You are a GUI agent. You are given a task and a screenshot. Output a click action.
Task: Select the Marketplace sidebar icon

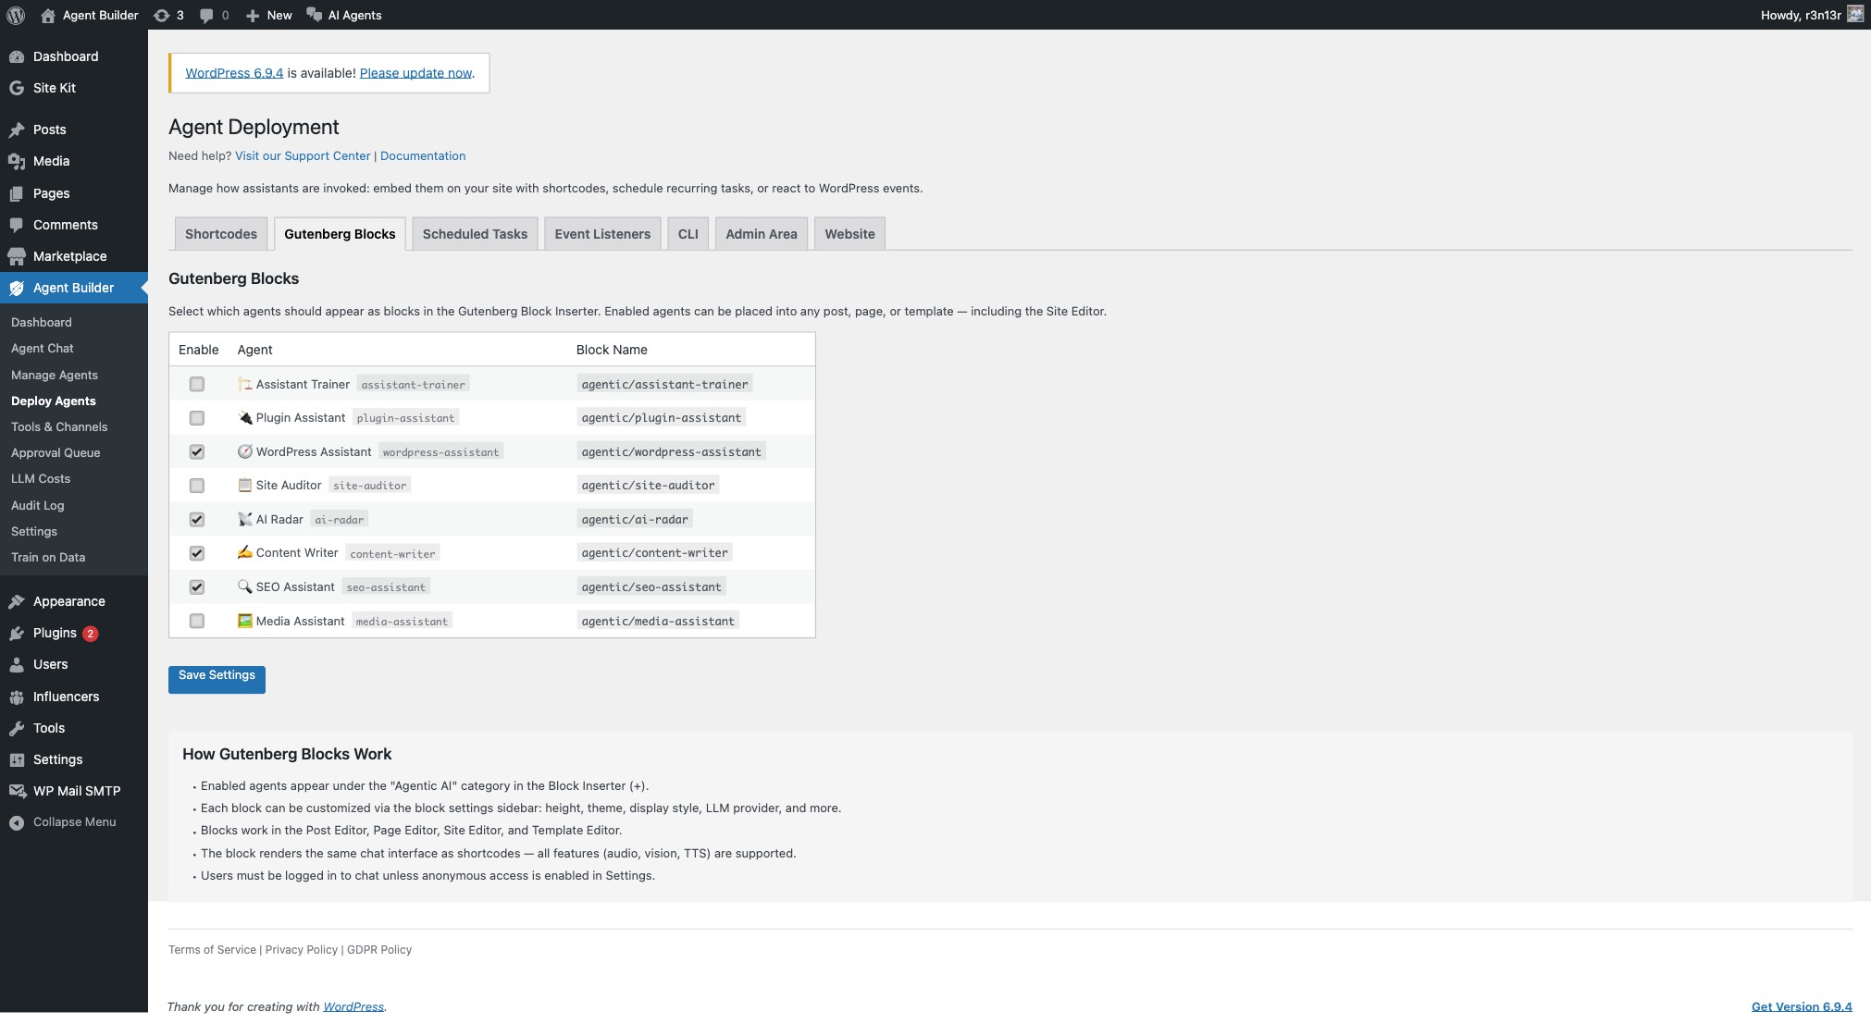pyautogui.click(x=17, y=256)
